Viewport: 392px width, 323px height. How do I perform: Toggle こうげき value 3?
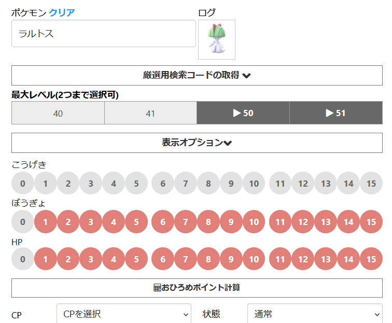(91, 183)
